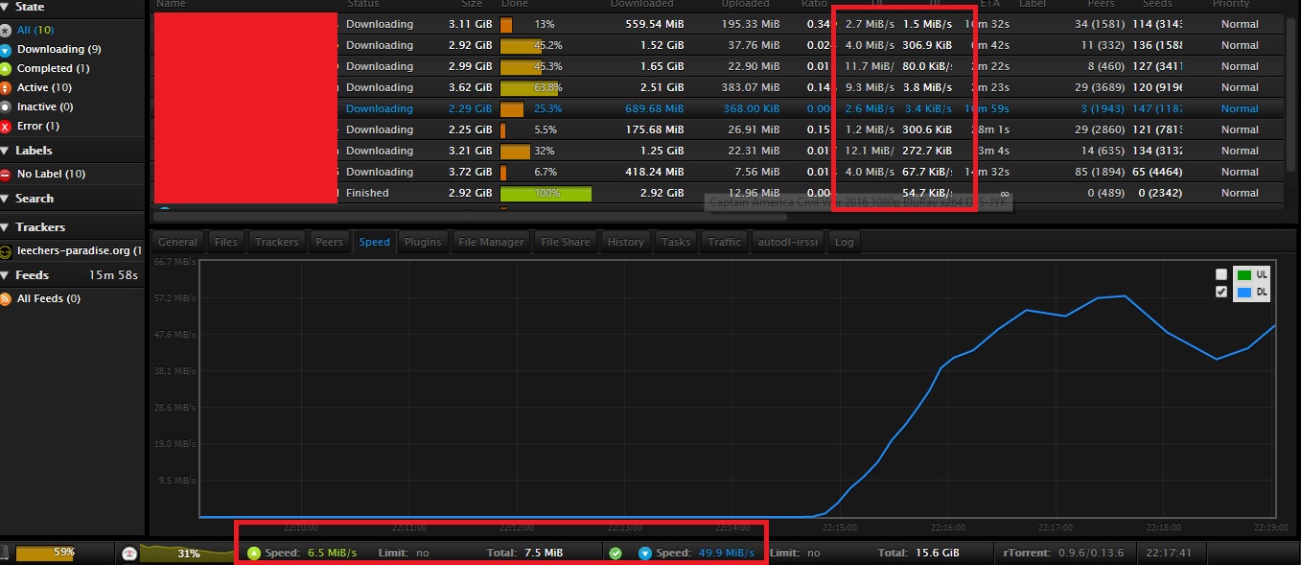
Task: Switch to the Peers tab
Action: coord(330,242)
